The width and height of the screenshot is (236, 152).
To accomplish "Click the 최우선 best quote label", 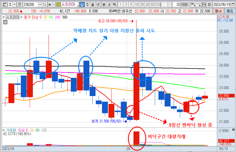I will (x=126, y=11).
